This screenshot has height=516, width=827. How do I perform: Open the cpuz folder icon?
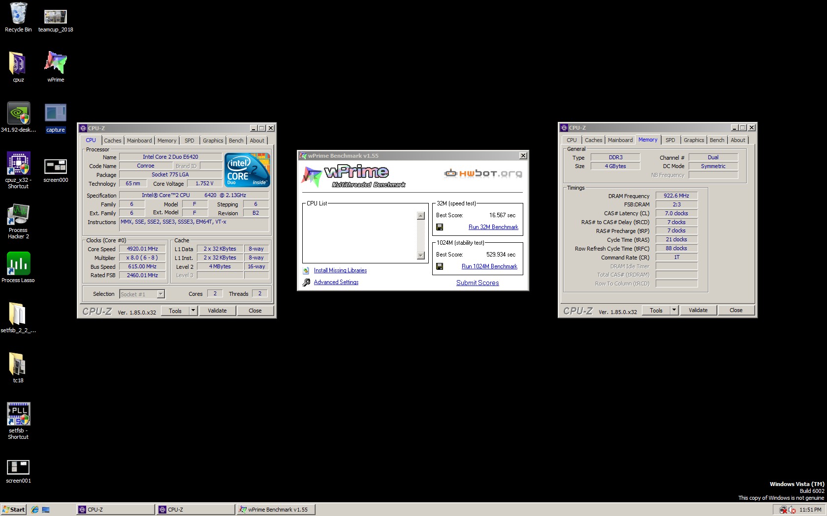(x=18, y=63)
